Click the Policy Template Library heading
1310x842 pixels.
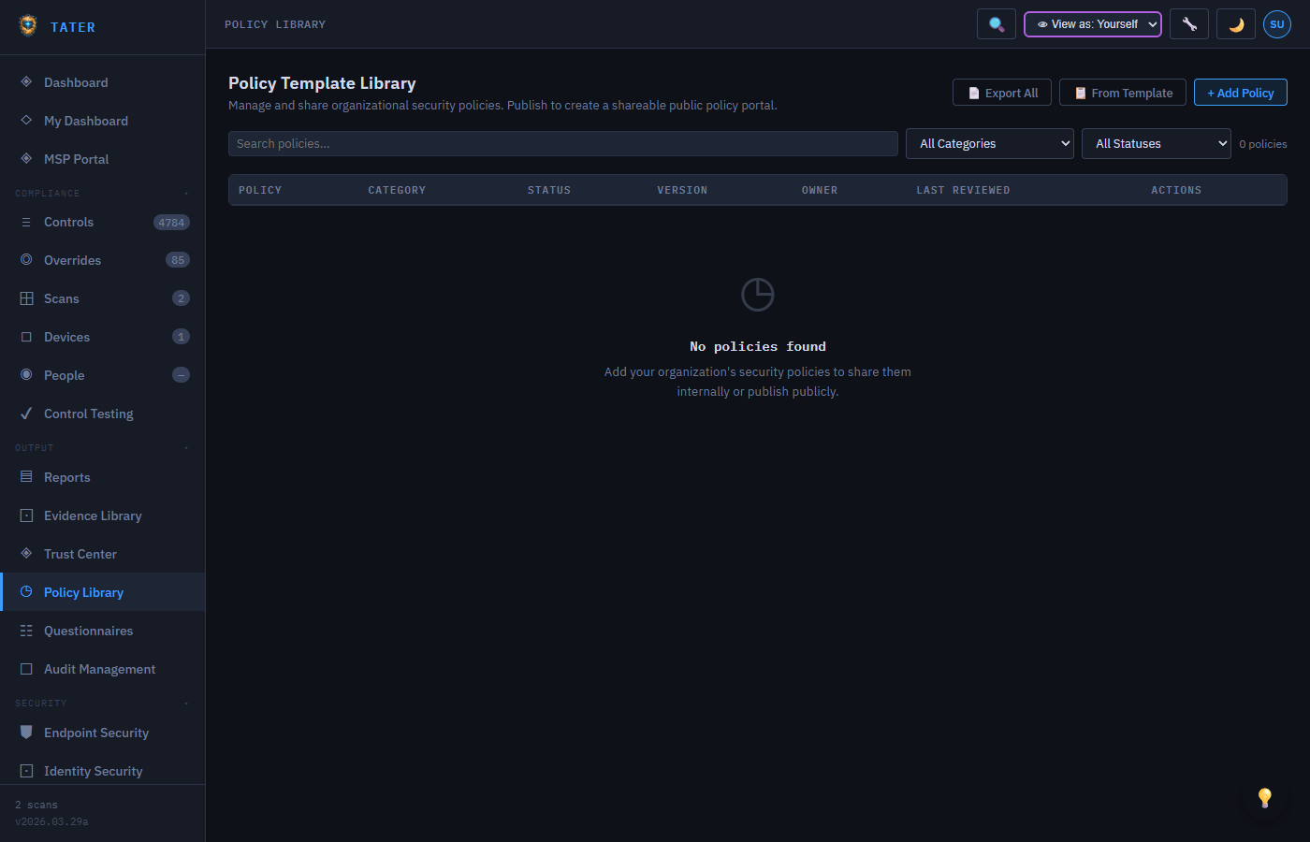[322, 83]
